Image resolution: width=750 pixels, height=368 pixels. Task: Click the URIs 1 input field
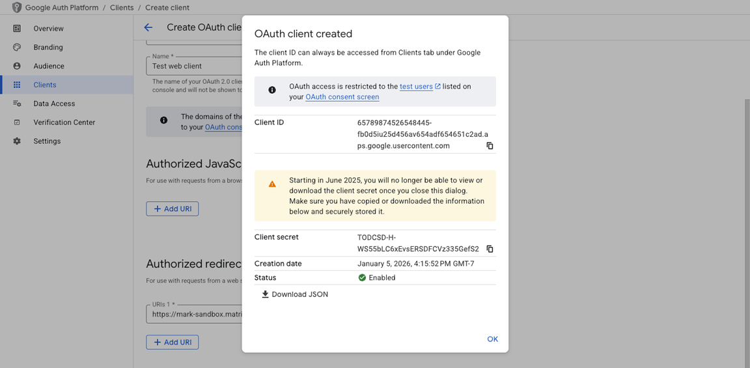coord(194,315)
